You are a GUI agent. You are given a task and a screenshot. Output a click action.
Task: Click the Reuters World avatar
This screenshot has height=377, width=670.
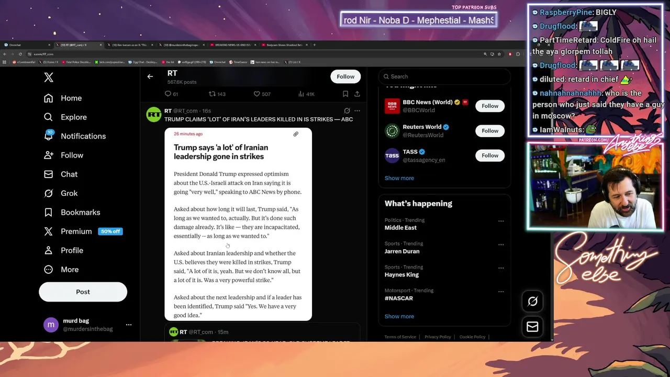[x=392, y=131]
